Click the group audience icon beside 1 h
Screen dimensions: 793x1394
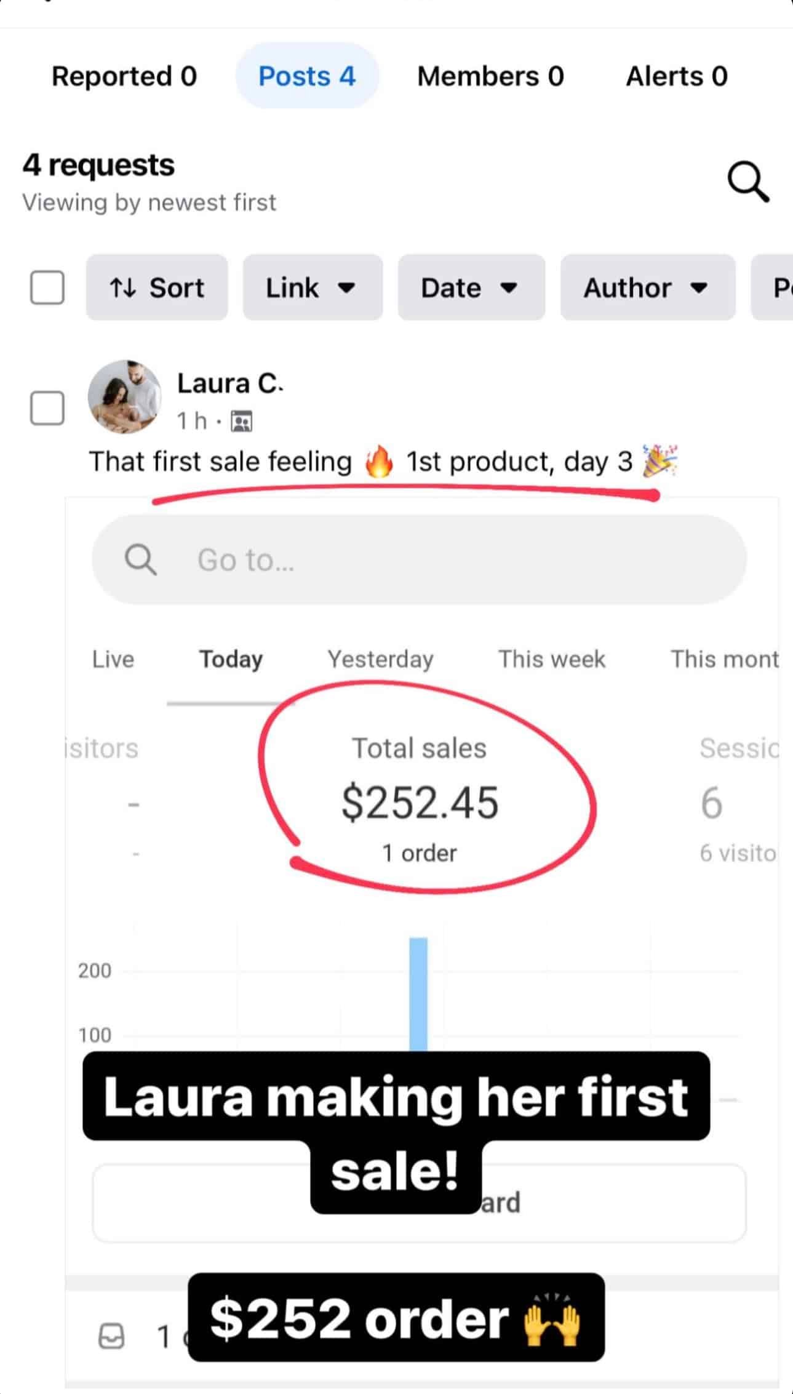tap(241, 422)
